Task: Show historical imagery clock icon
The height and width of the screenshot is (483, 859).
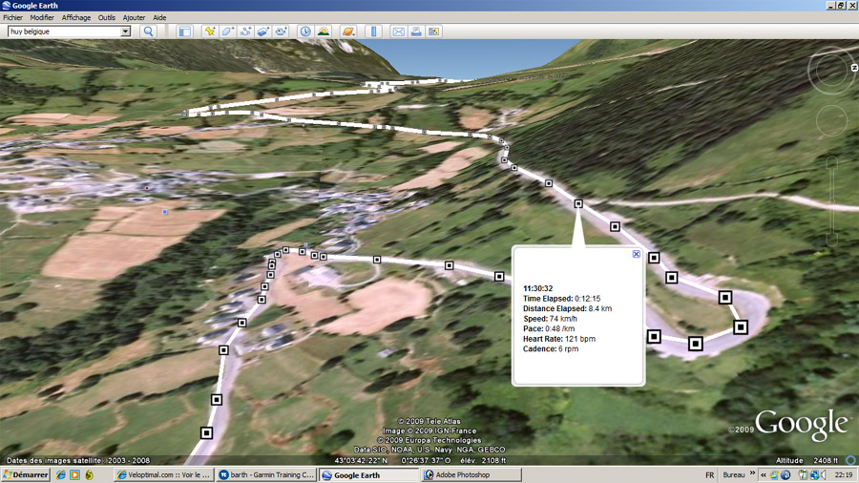Action: tap(305, 31)
